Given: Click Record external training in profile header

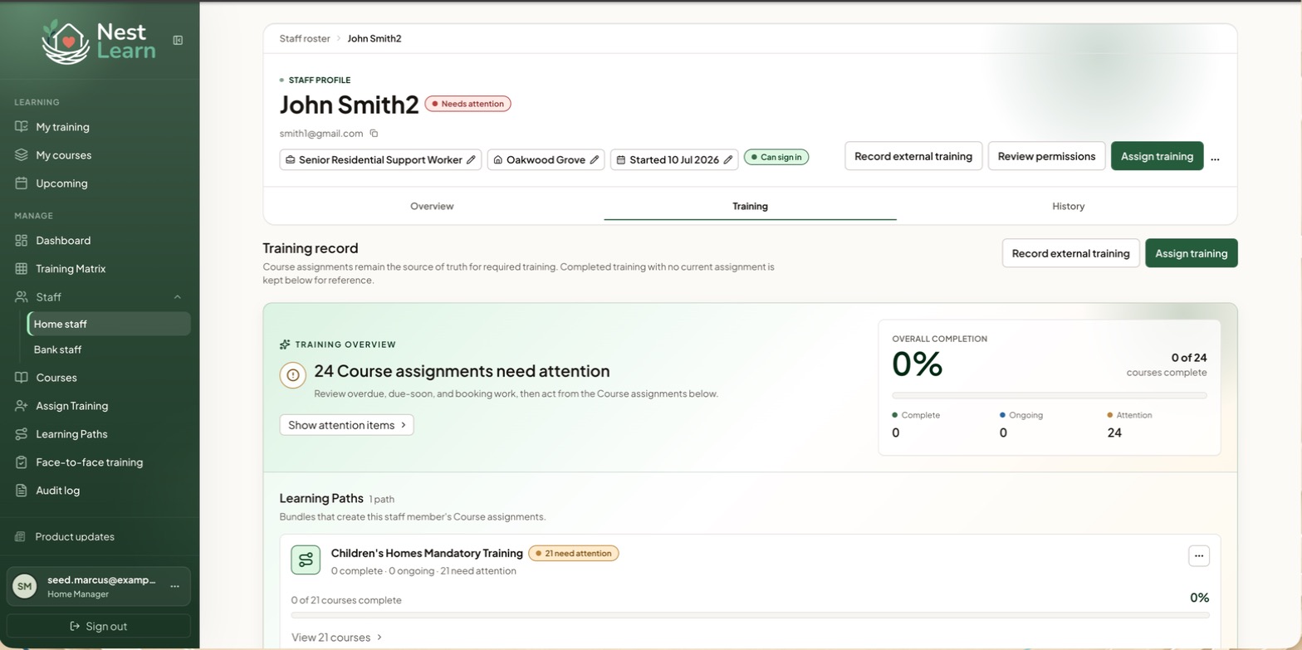Looking at the screenshot, I should pyautogui.click(x=913, y=156).
